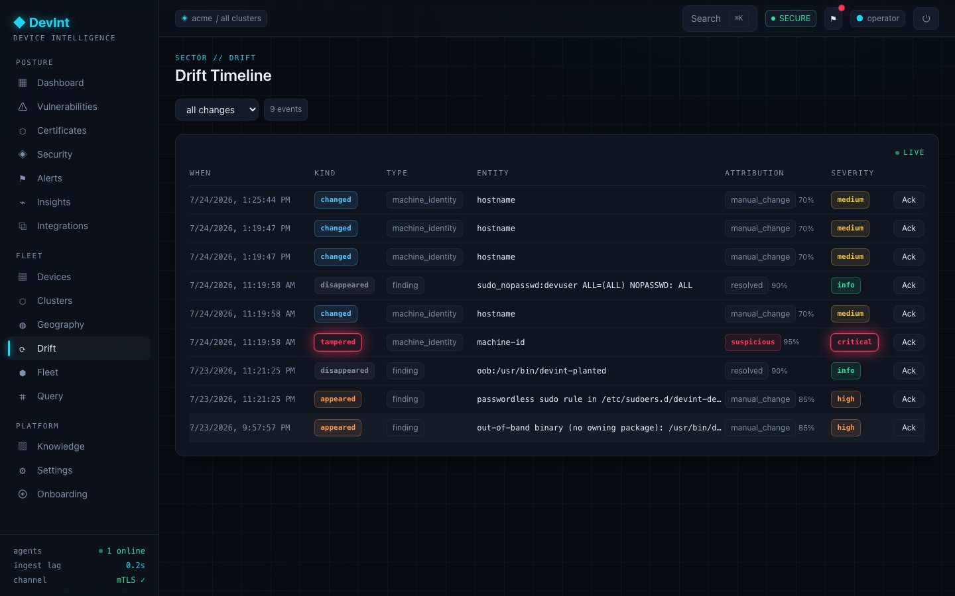Toggle the LIVE feed indicator

point(909,152)
